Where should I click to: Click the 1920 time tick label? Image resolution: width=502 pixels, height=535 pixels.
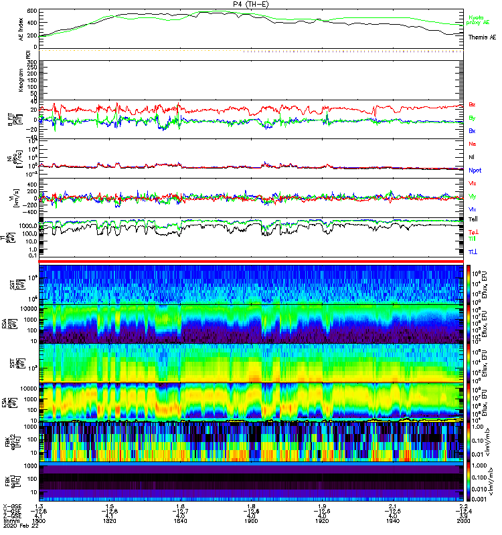pos(322,521)
